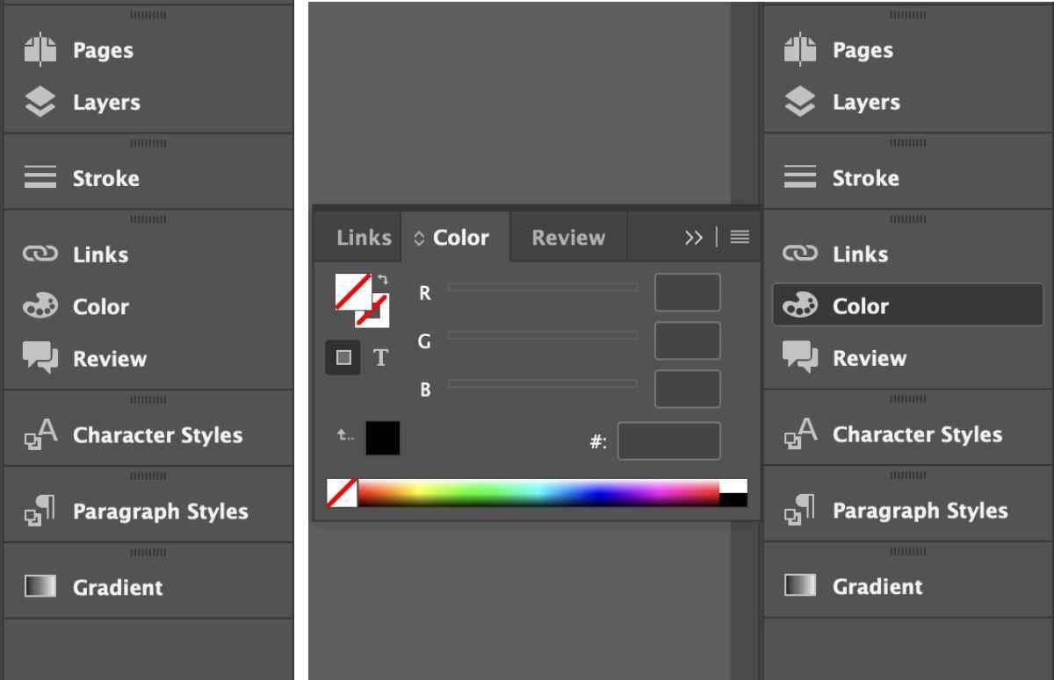Switch to the Links tab
The image size is (1054, 680).
pyautogui.click(x=362, y=237)
